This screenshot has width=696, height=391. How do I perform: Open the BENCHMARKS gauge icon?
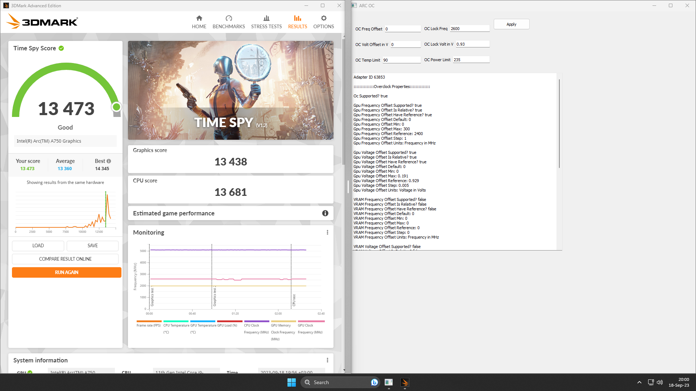[229, 18]
